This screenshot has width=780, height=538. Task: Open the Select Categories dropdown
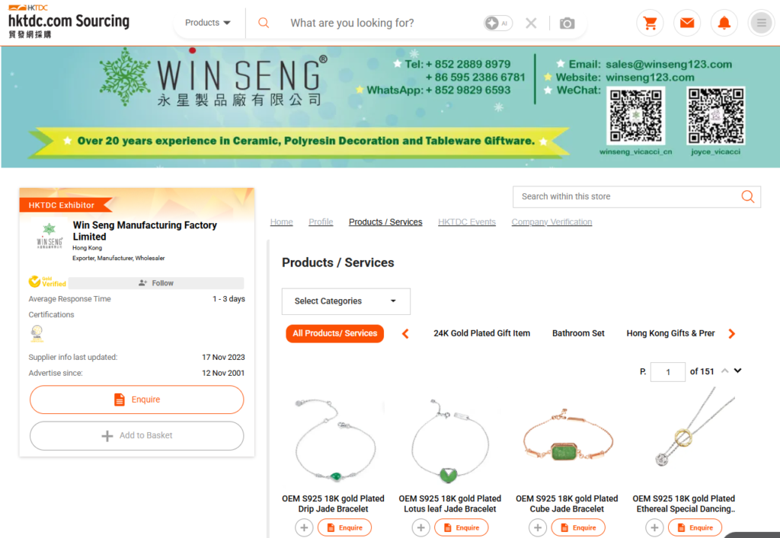[346, 301]
